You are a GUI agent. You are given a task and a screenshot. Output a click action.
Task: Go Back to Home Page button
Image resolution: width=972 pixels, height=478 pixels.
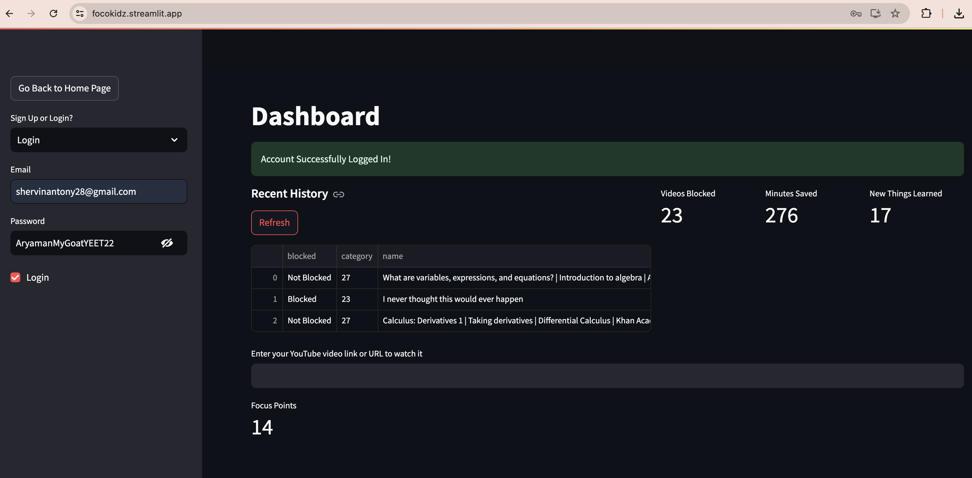pos(64,88)
